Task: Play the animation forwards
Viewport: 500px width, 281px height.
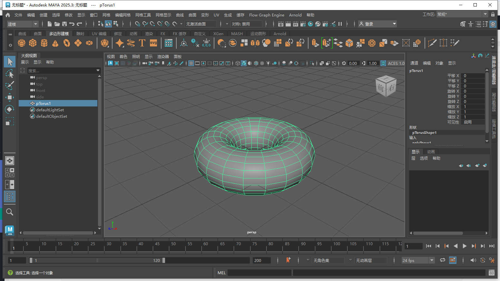Action: 465,246
